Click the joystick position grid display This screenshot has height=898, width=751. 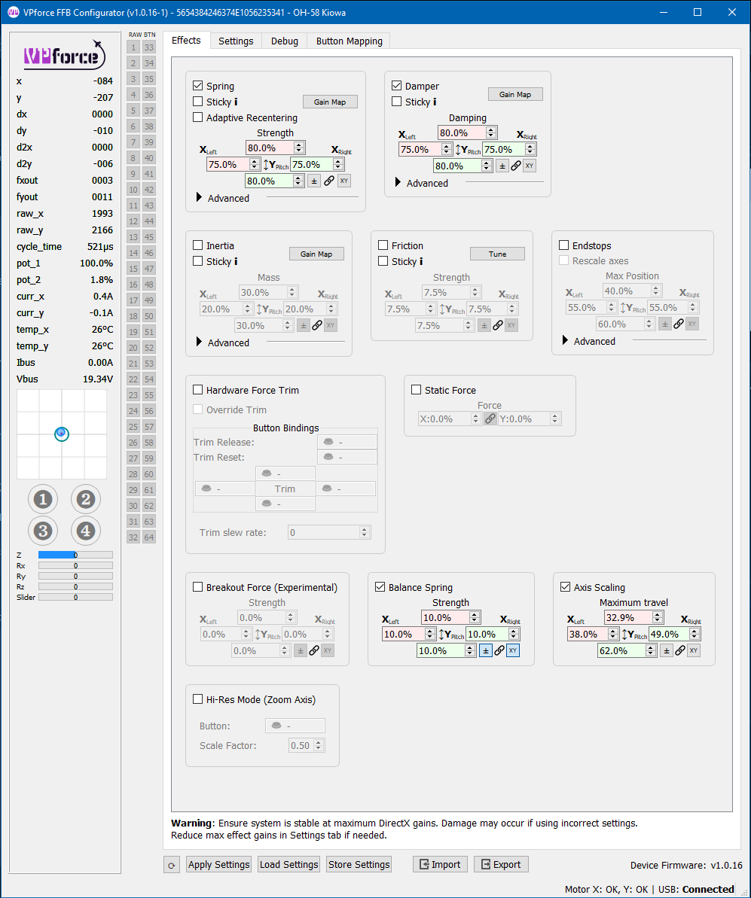[62, 434]
